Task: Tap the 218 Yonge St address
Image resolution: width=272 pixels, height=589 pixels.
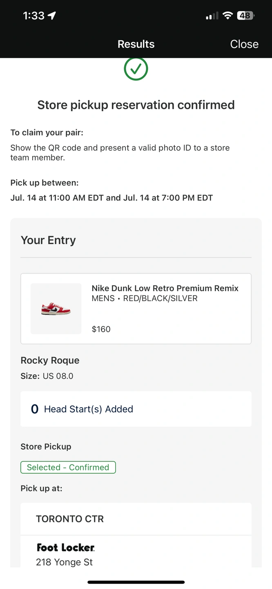Action: pos(64,562)
